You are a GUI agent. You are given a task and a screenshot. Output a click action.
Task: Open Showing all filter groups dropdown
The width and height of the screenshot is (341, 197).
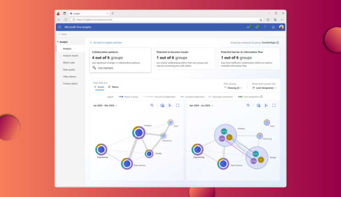pos(233,88)
